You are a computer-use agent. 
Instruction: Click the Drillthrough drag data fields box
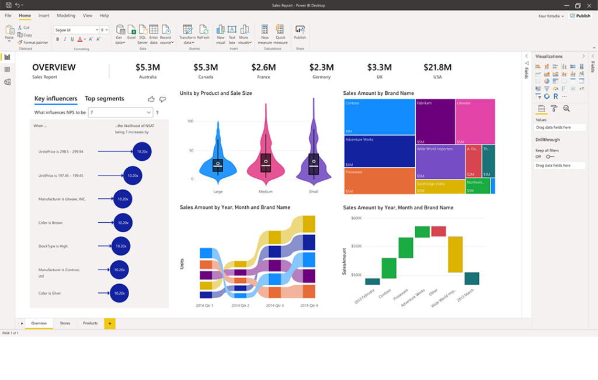click(559, 166)
